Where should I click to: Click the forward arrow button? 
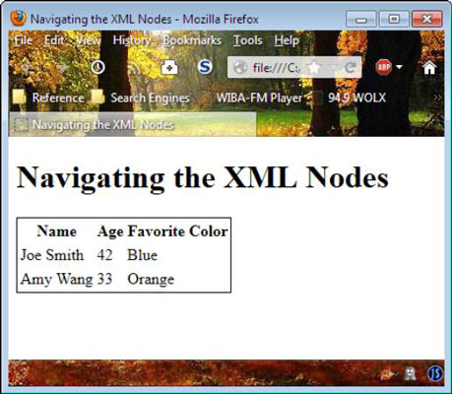pos(63,68)
